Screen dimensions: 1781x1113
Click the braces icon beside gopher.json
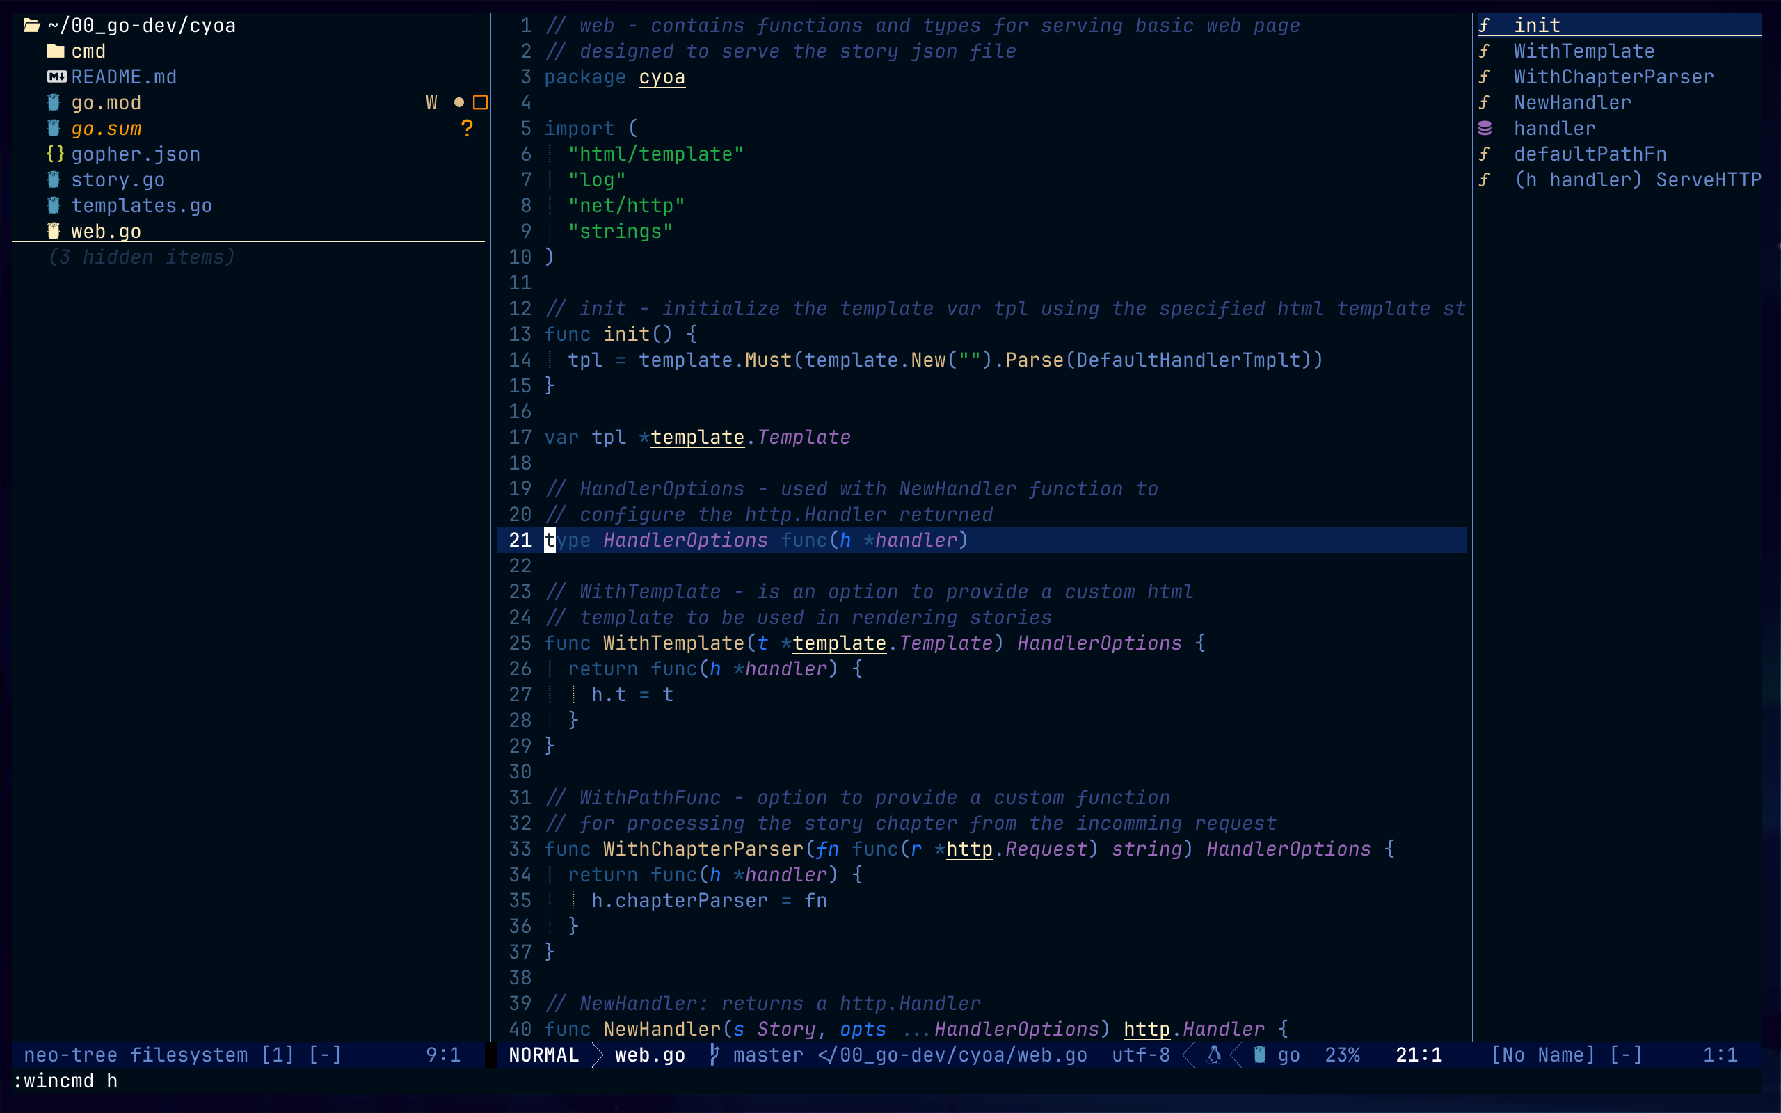coord(56,154)
